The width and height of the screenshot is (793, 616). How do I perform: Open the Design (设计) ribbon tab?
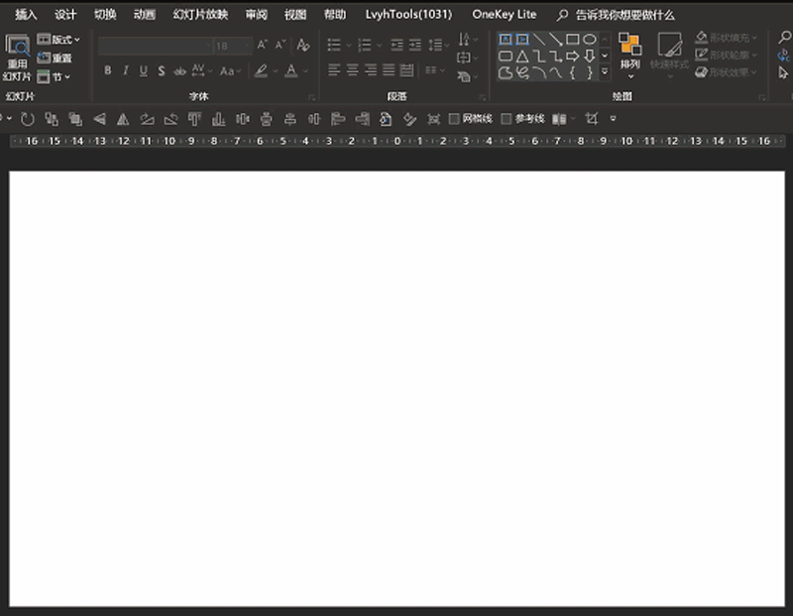tap(65, 15)
